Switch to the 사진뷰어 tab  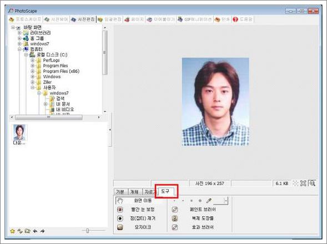pyautogui.click(x=56, y=19)
